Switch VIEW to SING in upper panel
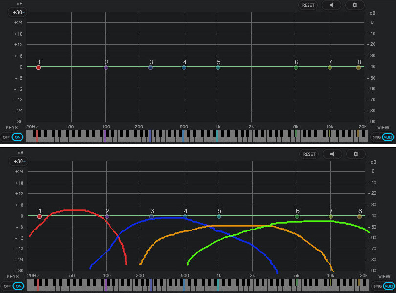The image size is (396, 293). 376,137
